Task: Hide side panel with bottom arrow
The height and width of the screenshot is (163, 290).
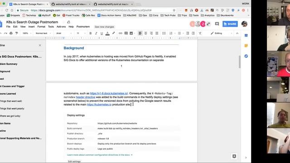Action: coord(246,158)
